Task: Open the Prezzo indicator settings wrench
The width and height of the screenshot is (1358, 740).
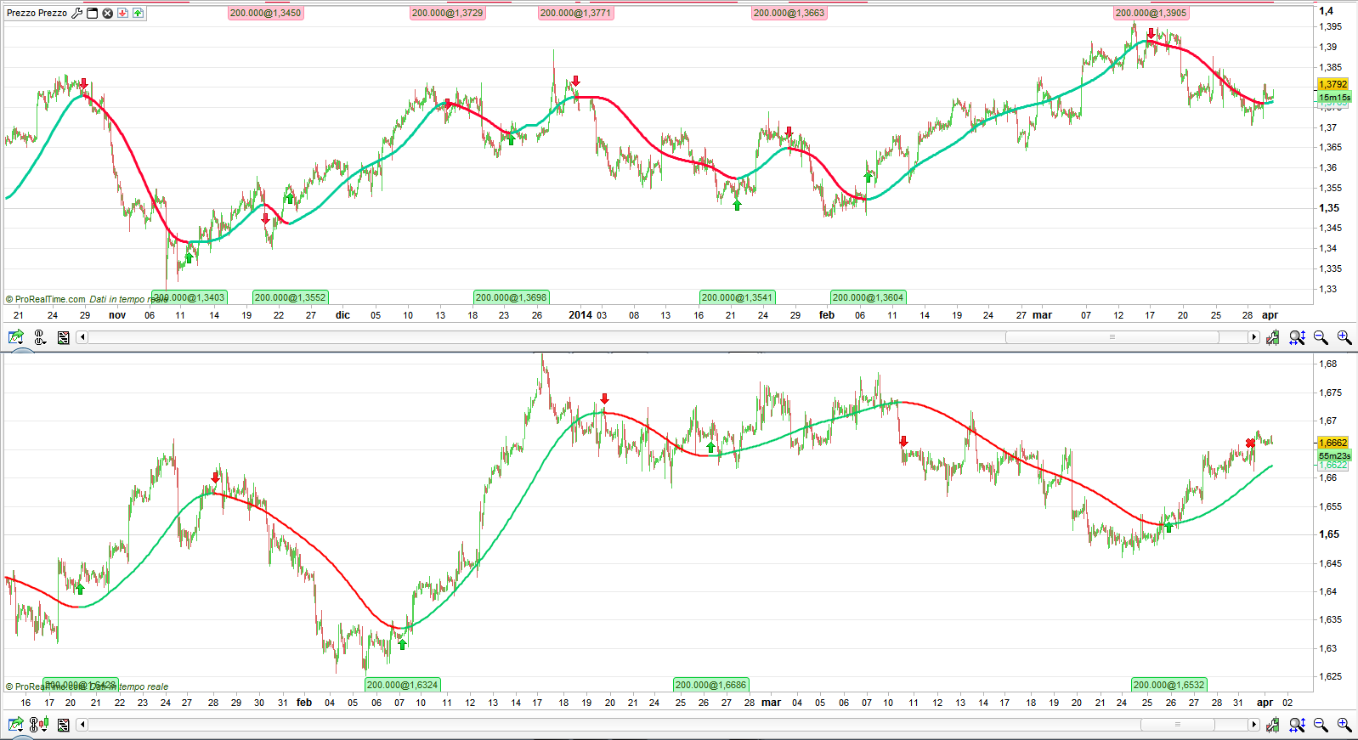Action: pos(77,13)
